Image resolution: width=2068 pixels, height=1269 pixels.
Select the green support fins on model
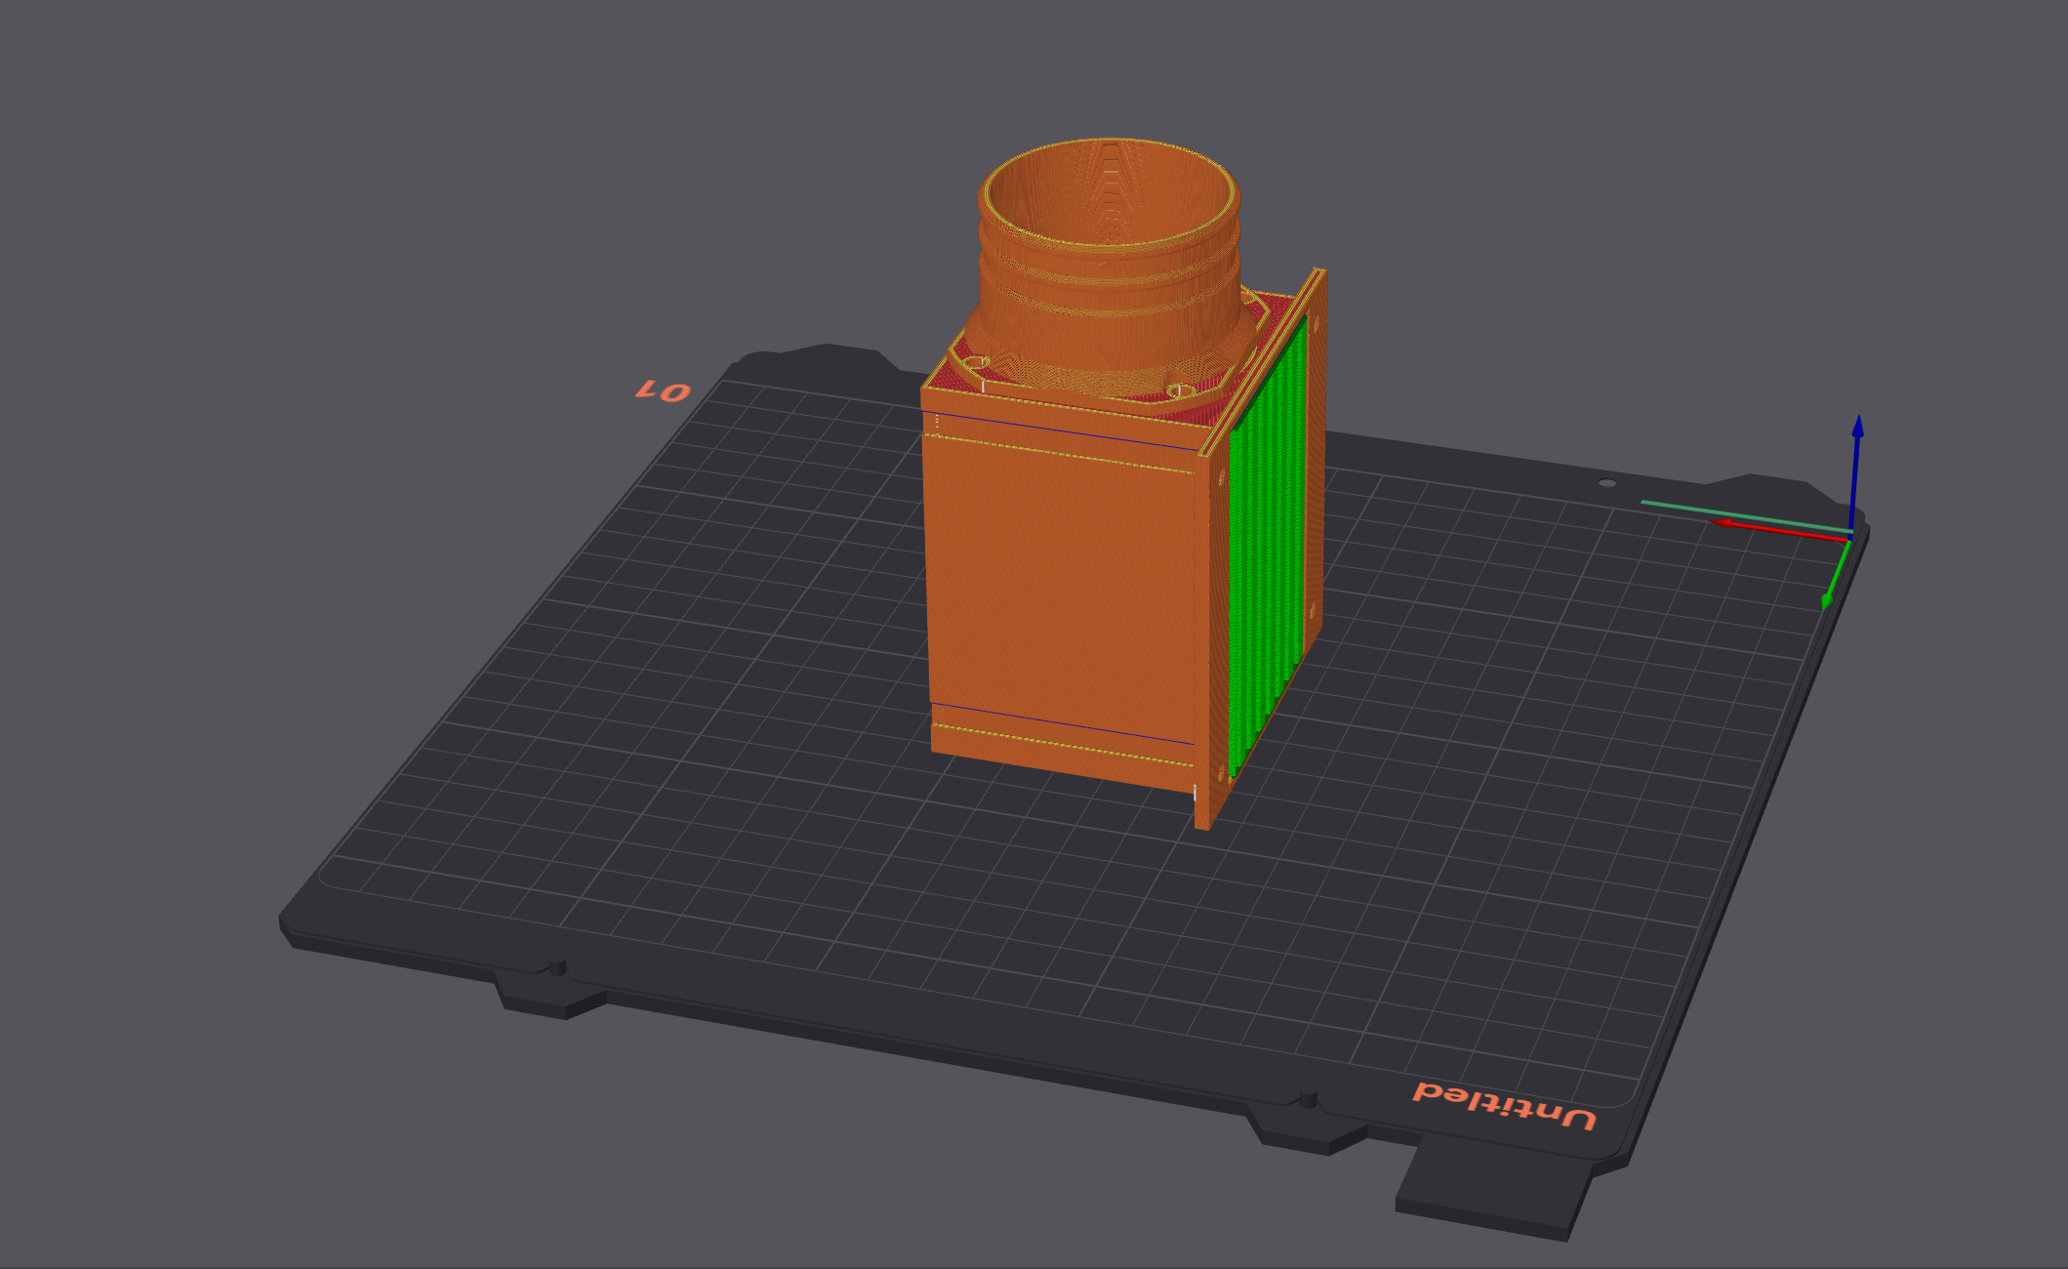click(1266, 547)
